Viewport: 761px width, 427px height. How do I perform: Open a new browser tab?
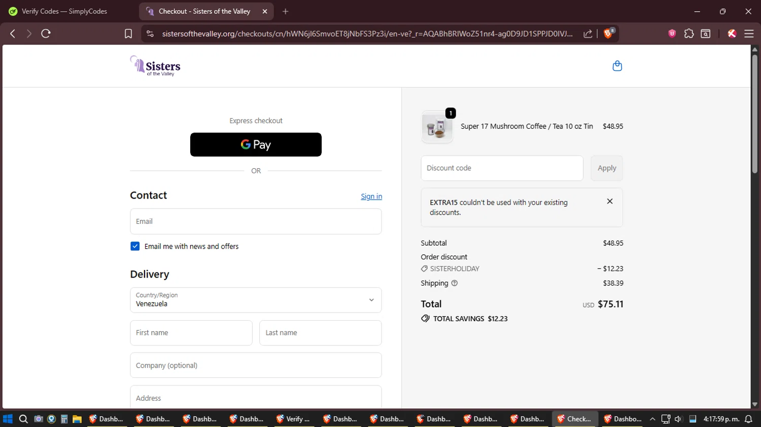click(286, 11)
